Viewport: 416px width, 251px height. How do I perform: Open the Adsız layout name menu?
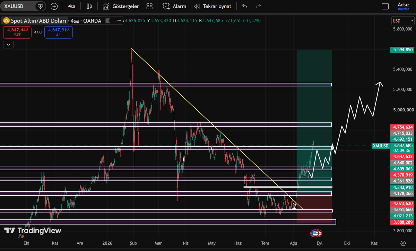click(x=404, y=5)
